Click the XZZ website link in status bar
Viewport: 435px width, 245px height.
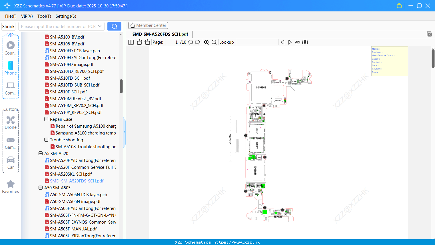(x=236, y=242)
